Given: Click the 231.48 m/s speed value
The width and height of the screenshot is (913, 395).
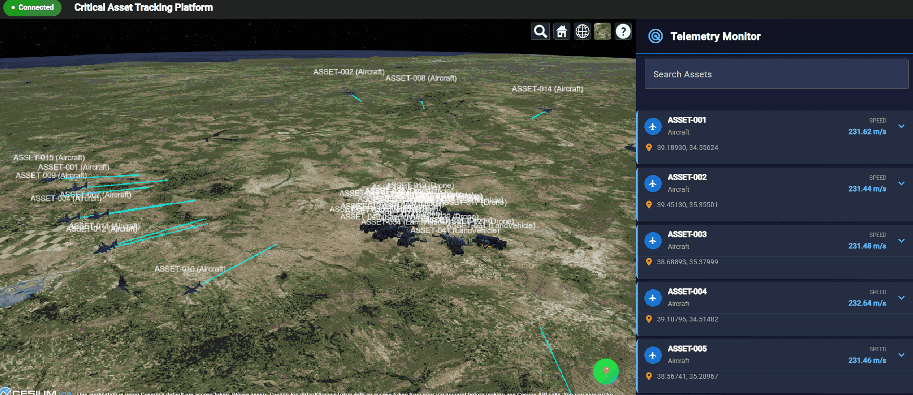Looking at the screenshot, I should tap(867, 246).
